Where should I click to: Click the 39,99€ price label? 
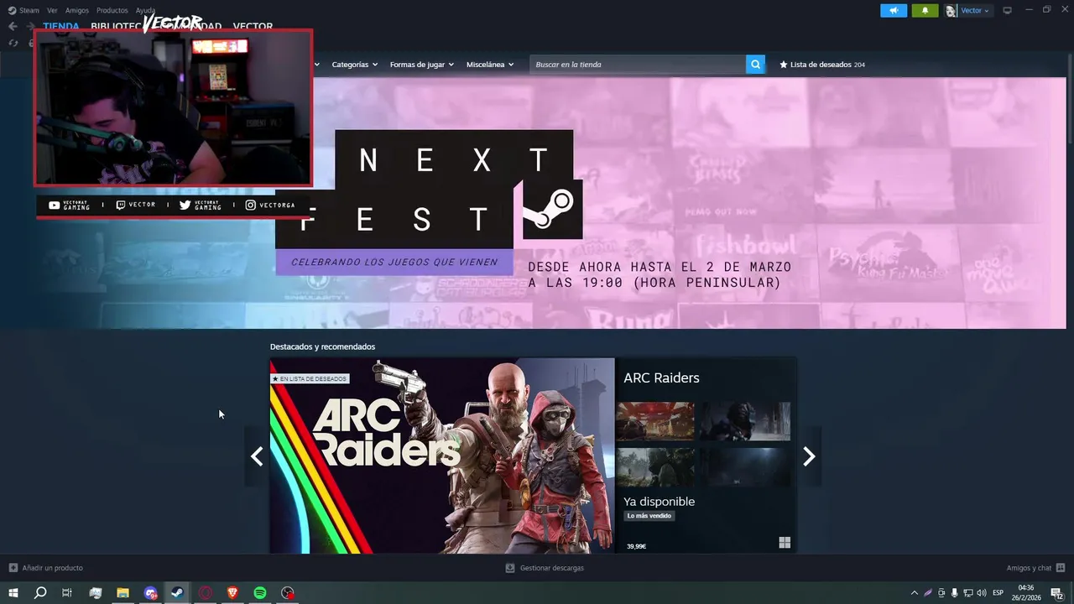[x=636, y=546]
